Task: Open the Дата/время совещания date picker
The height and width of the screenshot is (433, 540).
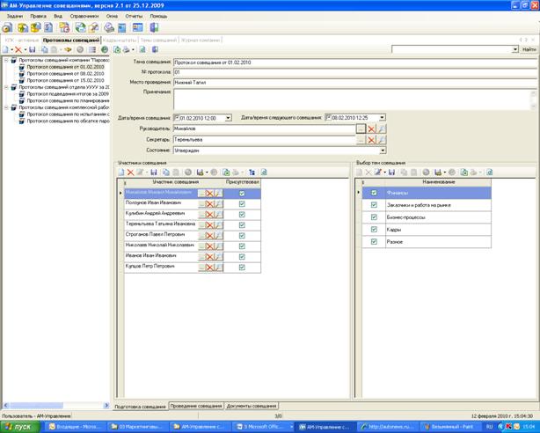Action: 228,117
